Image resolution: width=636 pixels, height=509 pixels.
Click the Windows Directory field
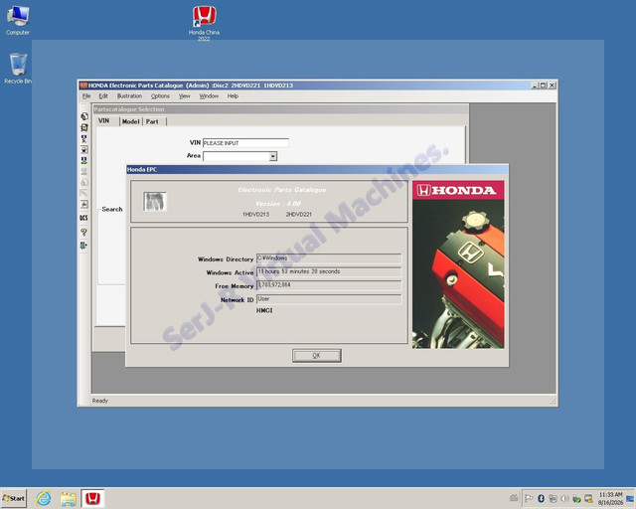tap(329, 258)
